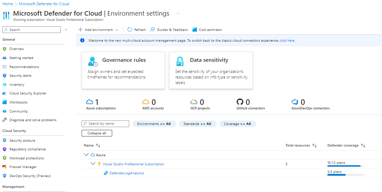Sort by Defender coverage column
The height and width of the screenshot is (192, 382).
click(363, 145)
